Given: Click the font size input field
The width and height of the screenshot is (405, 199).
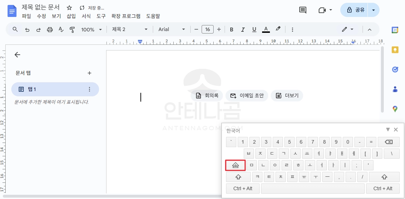Looking at the screenshot, I should pyautogui.click(x=207, y=30).
